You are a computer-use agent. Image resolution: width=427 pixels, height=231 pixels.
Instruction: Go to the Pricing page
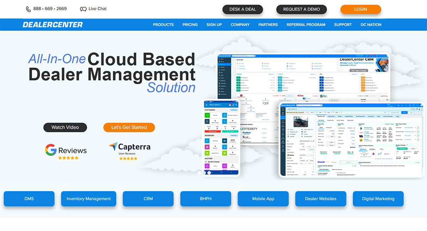(x=190, y=25)
